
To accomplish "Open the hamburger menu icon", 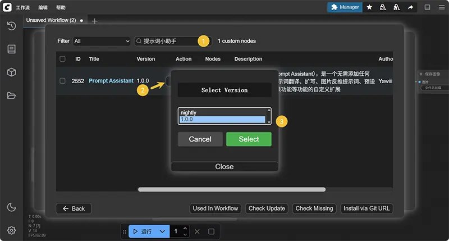I will pos(442,7).
